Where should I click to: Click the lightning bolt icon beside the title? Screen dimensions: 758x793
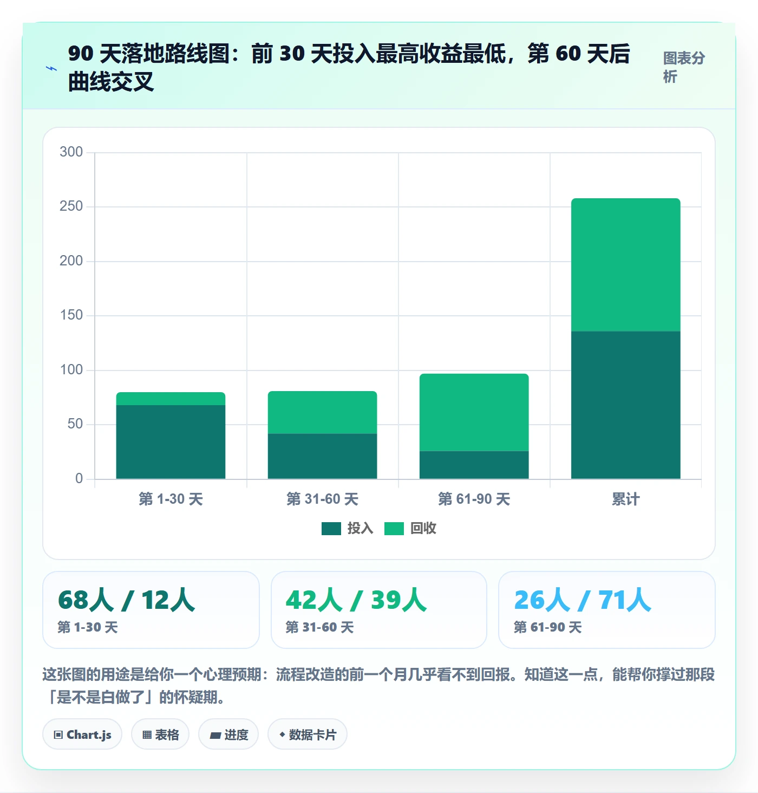pyautogui.click(x=51, y=69)
